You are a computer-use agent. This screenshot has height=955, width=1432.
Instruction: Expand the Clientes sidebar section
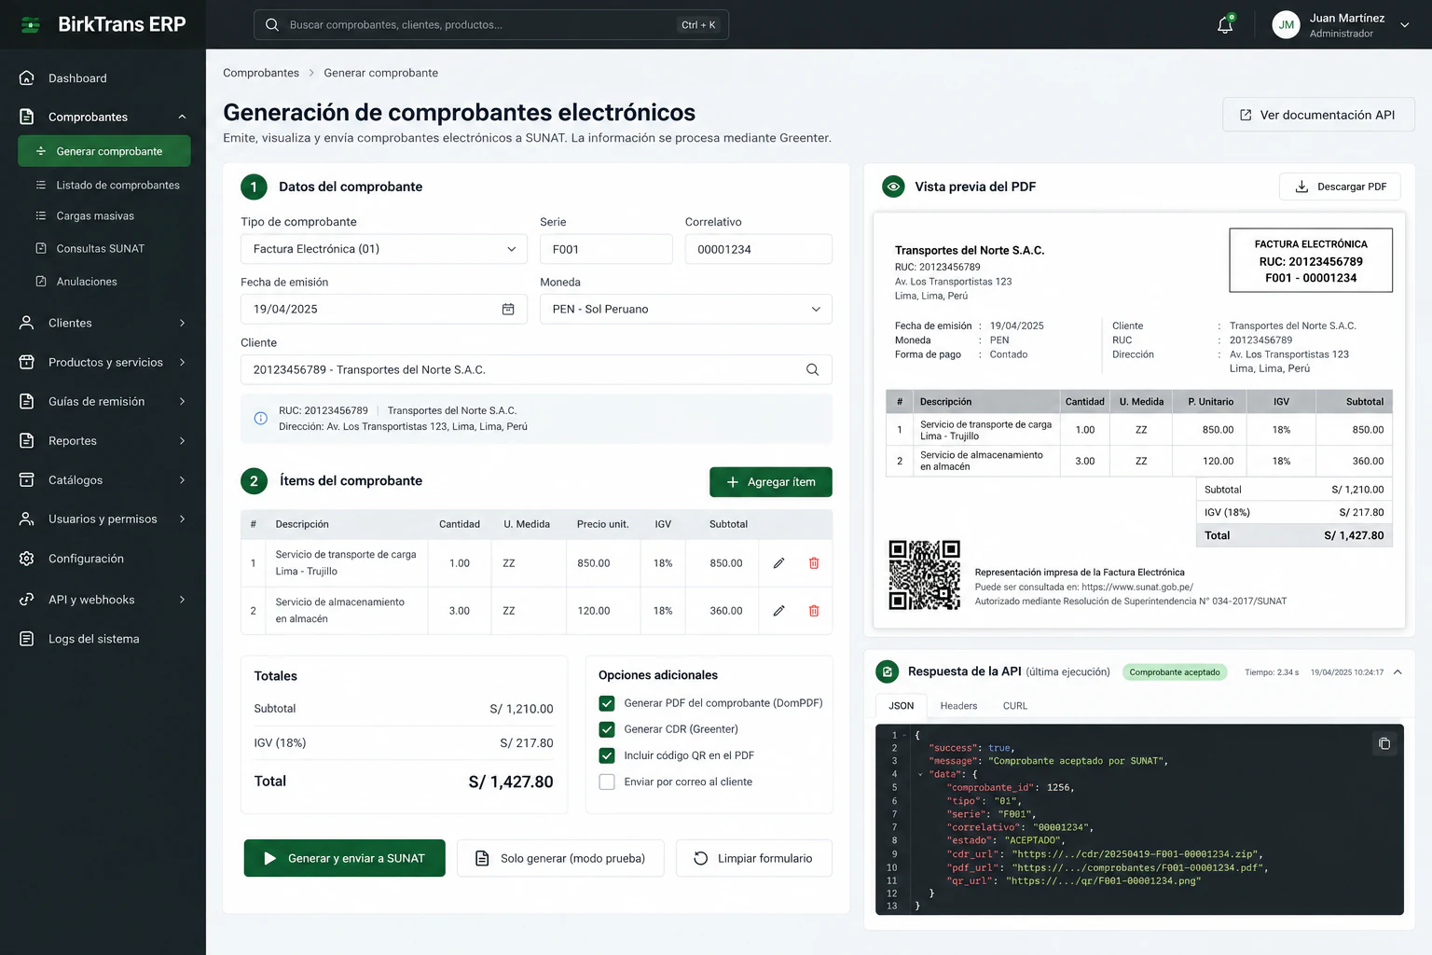click(182, 323)
